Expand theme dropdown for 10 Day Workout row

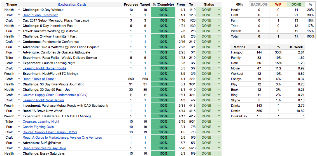pos(19,10)
